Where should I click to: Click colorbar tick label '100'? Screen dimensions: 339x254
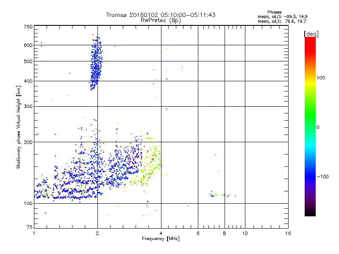[x=321, y=78]
